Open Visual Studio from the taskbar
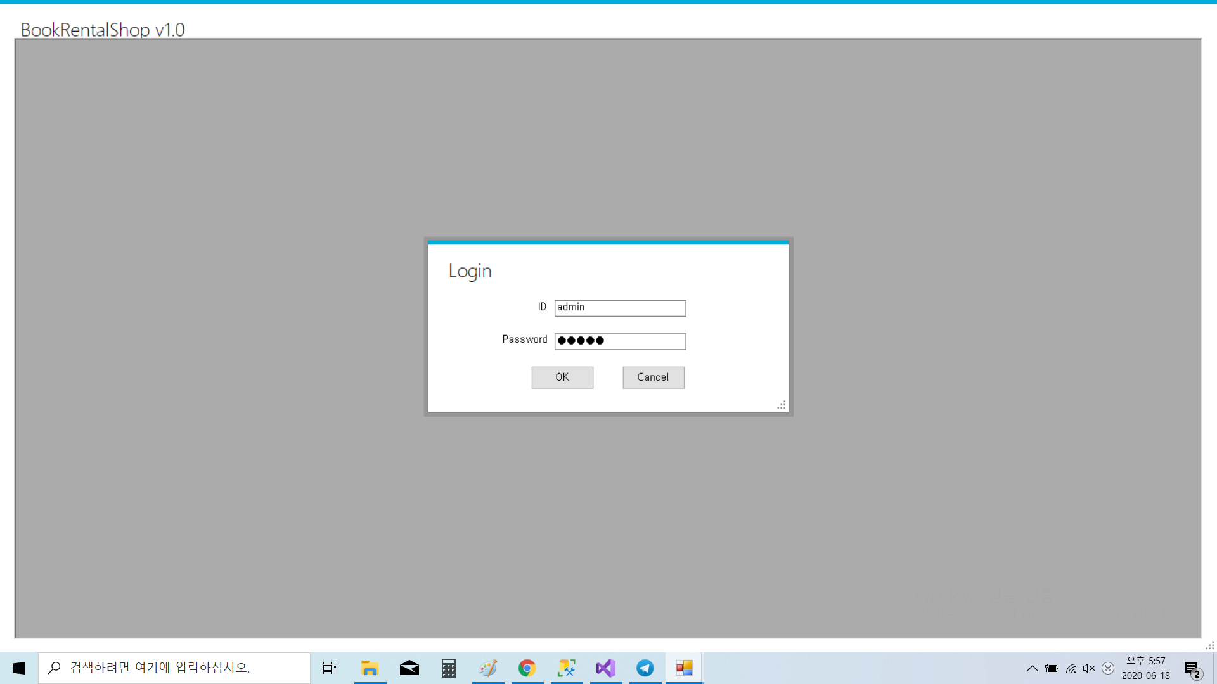 tap(606, 668)
